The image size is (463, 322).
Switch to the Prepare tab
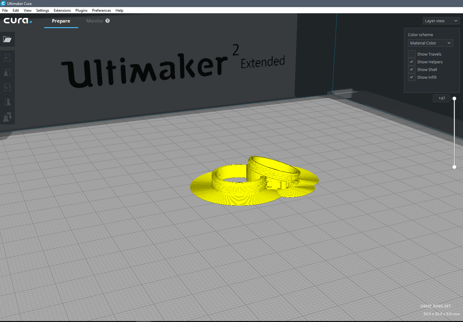pyautogui.click(x=61, y=21)
